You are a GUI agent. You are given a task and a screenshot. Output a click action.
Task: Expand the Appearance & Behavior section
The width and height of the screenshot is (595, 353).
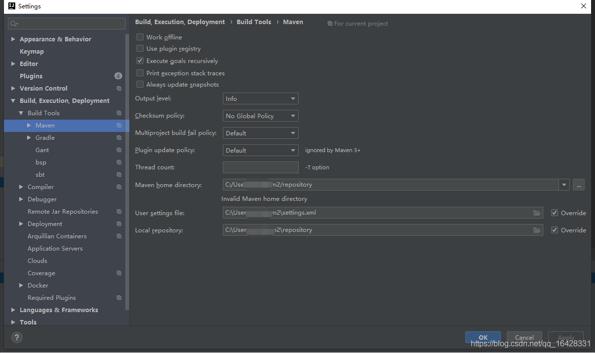coord(13,39)
